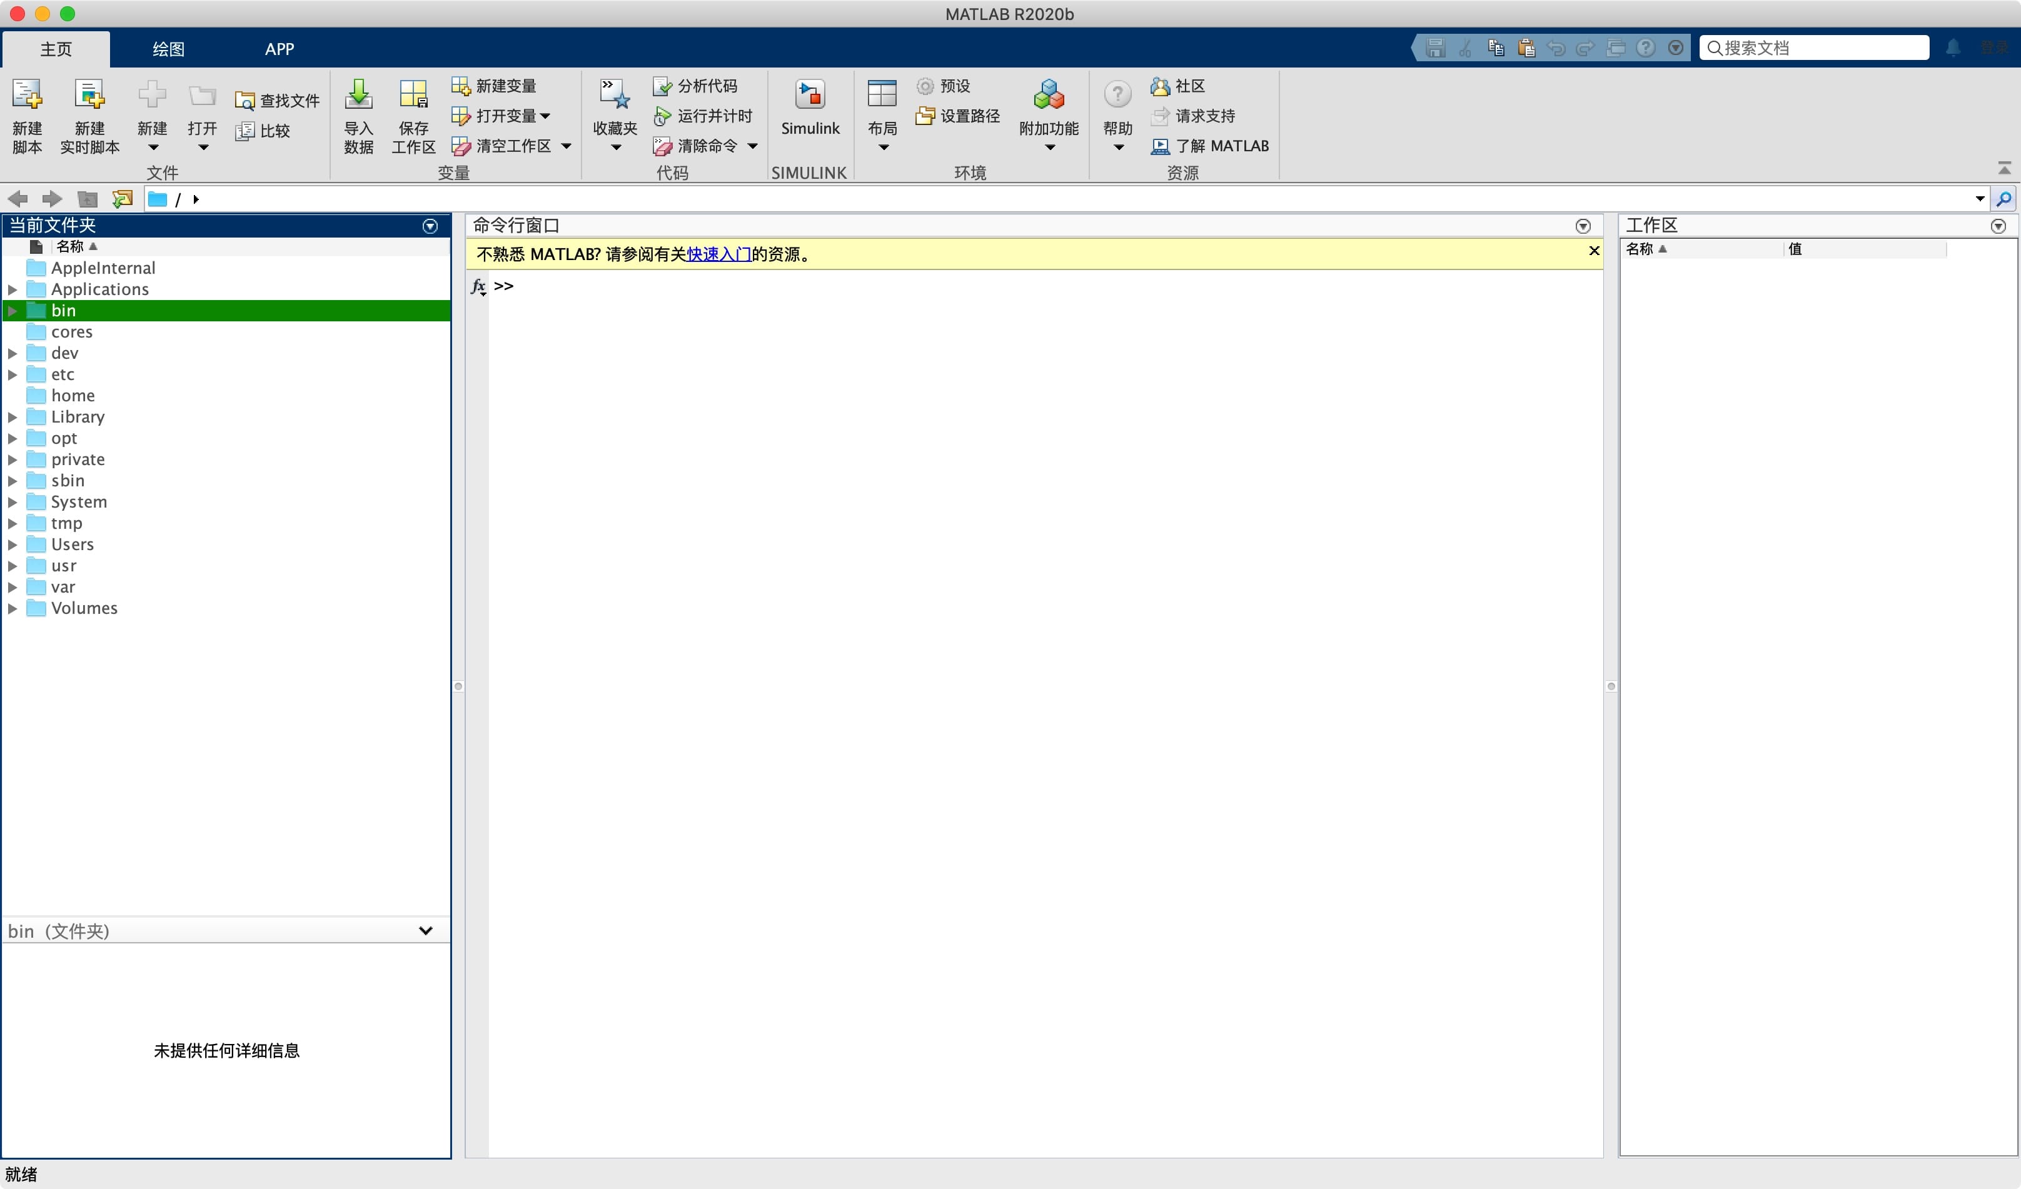This screenshot has width=2021, height=1189.
Task: Click the browse for folder icon
Action: [x=122, y=199]
